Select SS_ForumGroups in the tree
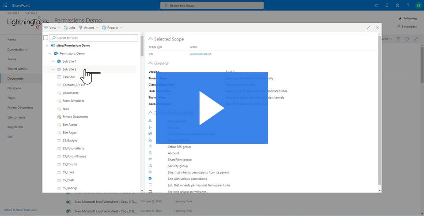Viewport: 424px width, 216px height. coord(74,156)
